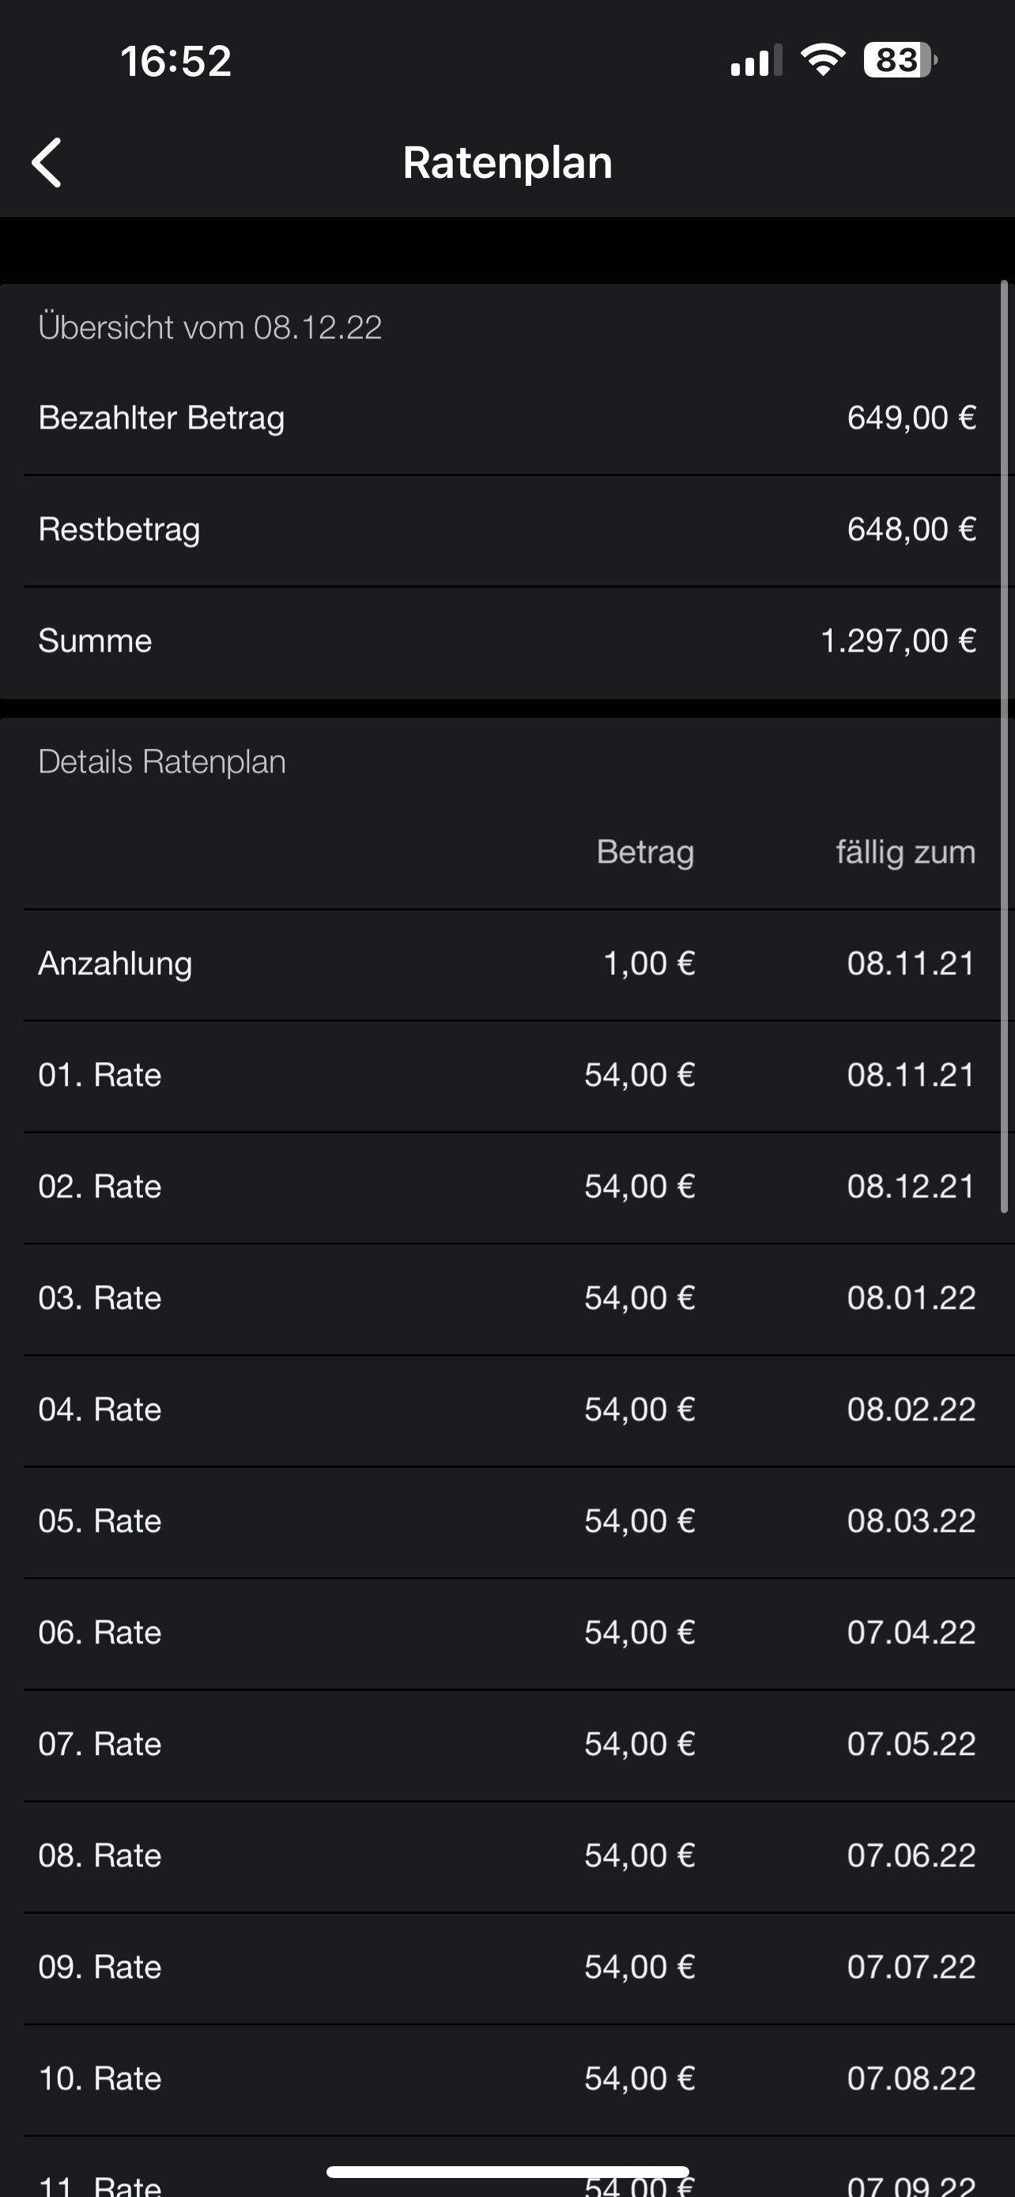This screenshot has height=2197, width=1015.
Task: Tap the Betrag column header
Action: coord(645,852)
